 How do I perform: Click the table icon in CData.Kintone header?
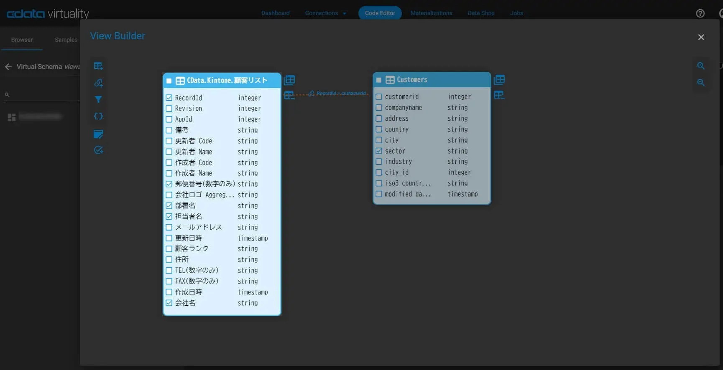pyautogui.click(x=180, y=81)
